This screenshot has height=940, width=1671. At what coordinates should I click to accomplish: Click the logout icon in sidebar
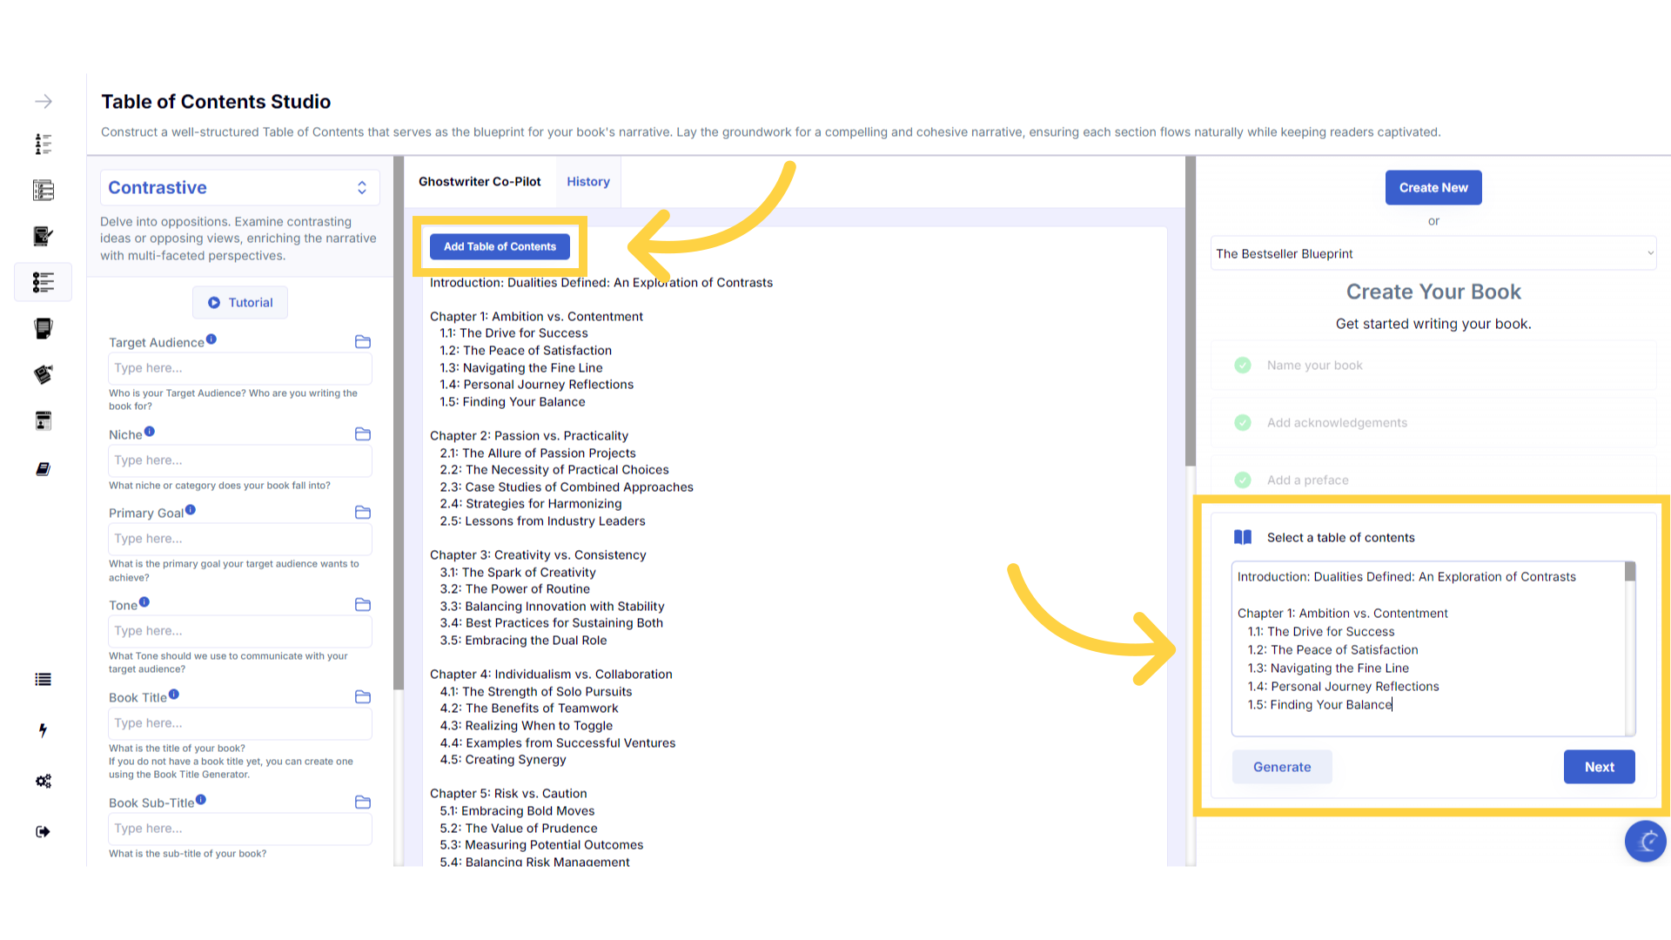(x=44, y=832)
